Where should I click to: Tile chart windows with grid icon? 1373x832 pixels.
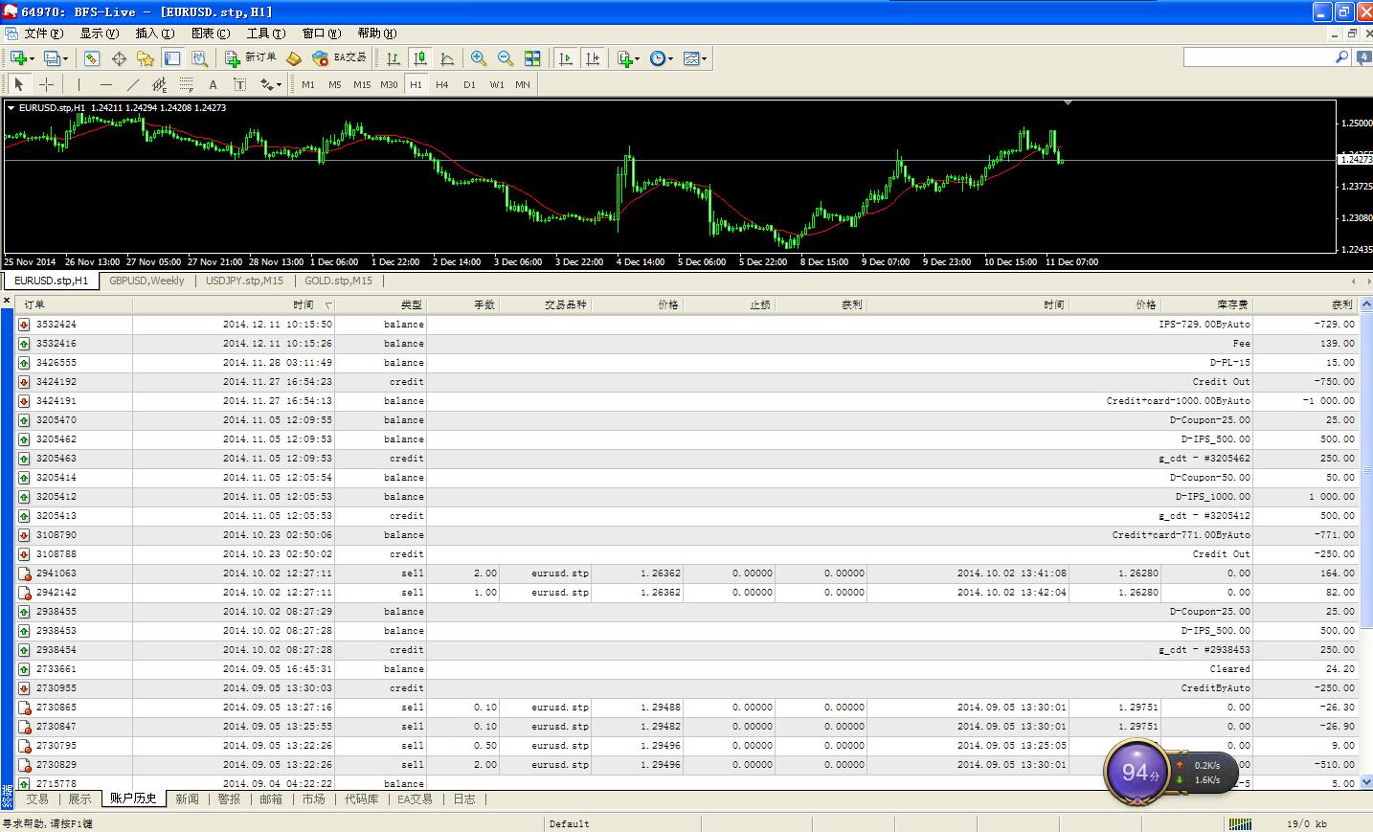tap(532, 58)
